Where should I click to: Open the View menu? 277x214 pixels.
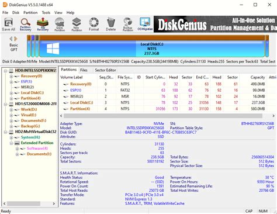tap(58, 13)
